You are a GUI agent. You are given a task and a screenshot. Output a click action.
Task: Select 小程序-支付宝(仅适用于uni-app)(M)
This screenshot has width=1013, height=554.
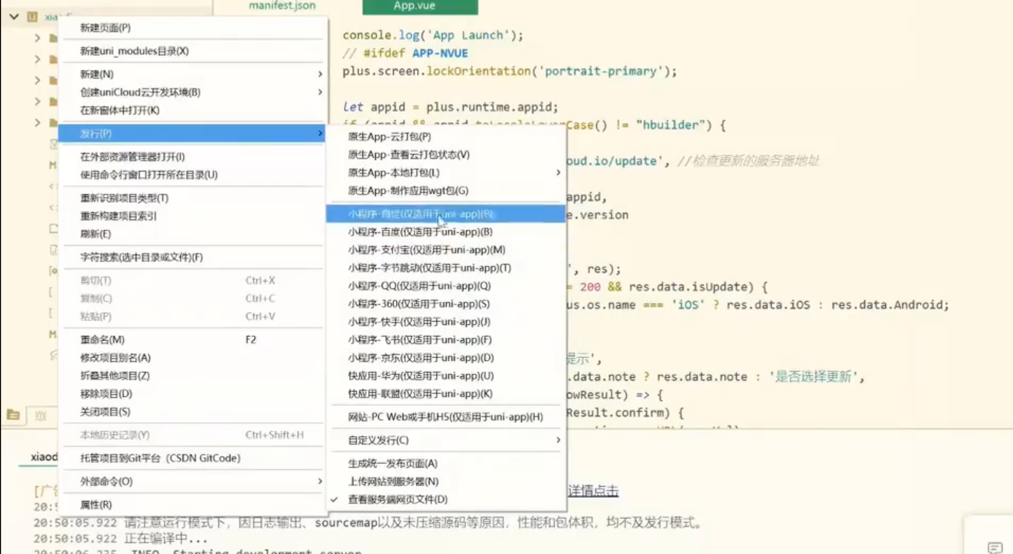tap(446, 250)
